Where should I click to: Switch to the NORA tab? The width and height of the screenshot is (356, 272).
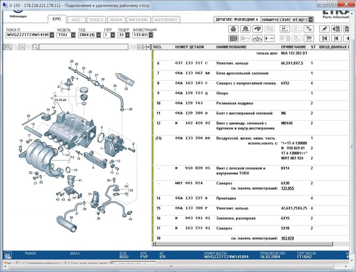pyautogui.click(x=116, y=20)
